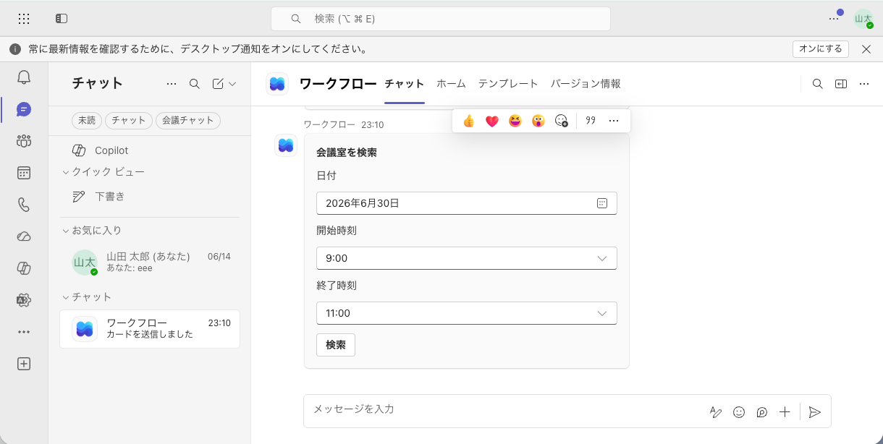883x444 pixels.
Task: Open the Chat icon in left rail
Action: point(24,110)
